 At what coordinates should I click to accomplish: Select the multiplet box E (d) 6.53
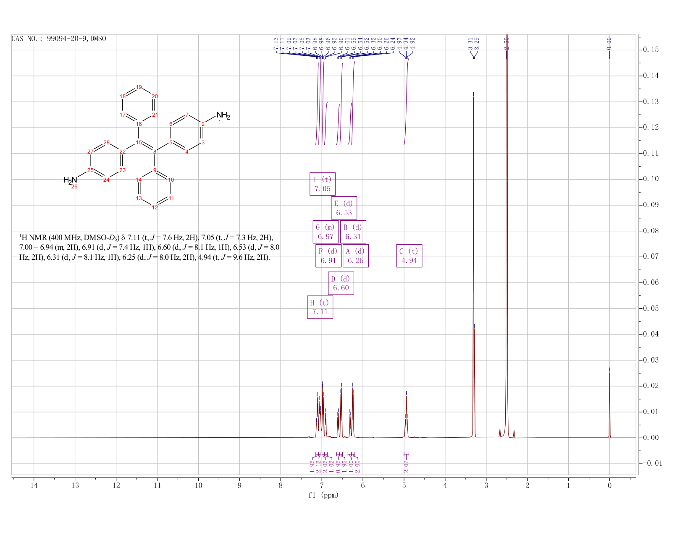pos(344,208)
